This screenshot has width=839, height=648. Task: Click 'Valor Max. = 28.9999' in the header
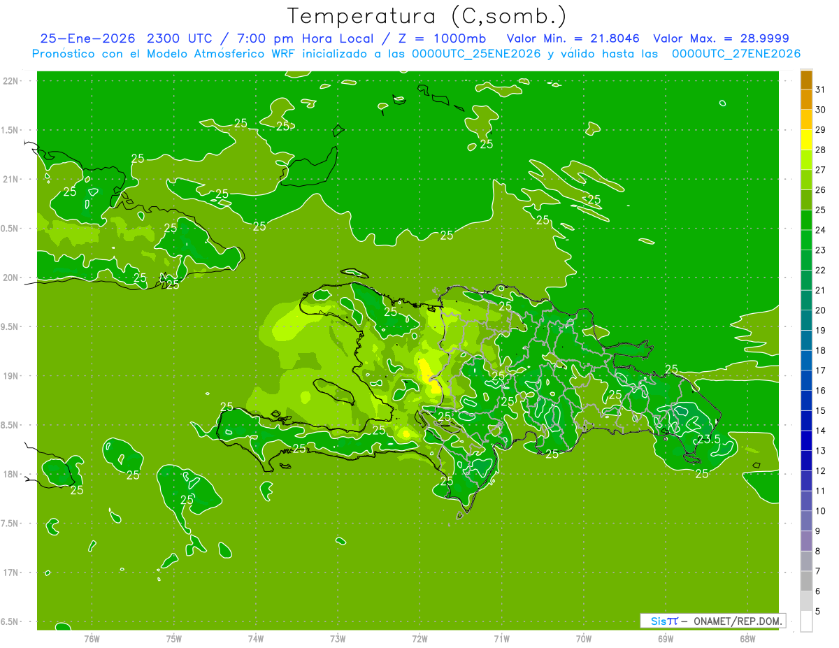tap(721, 38)
